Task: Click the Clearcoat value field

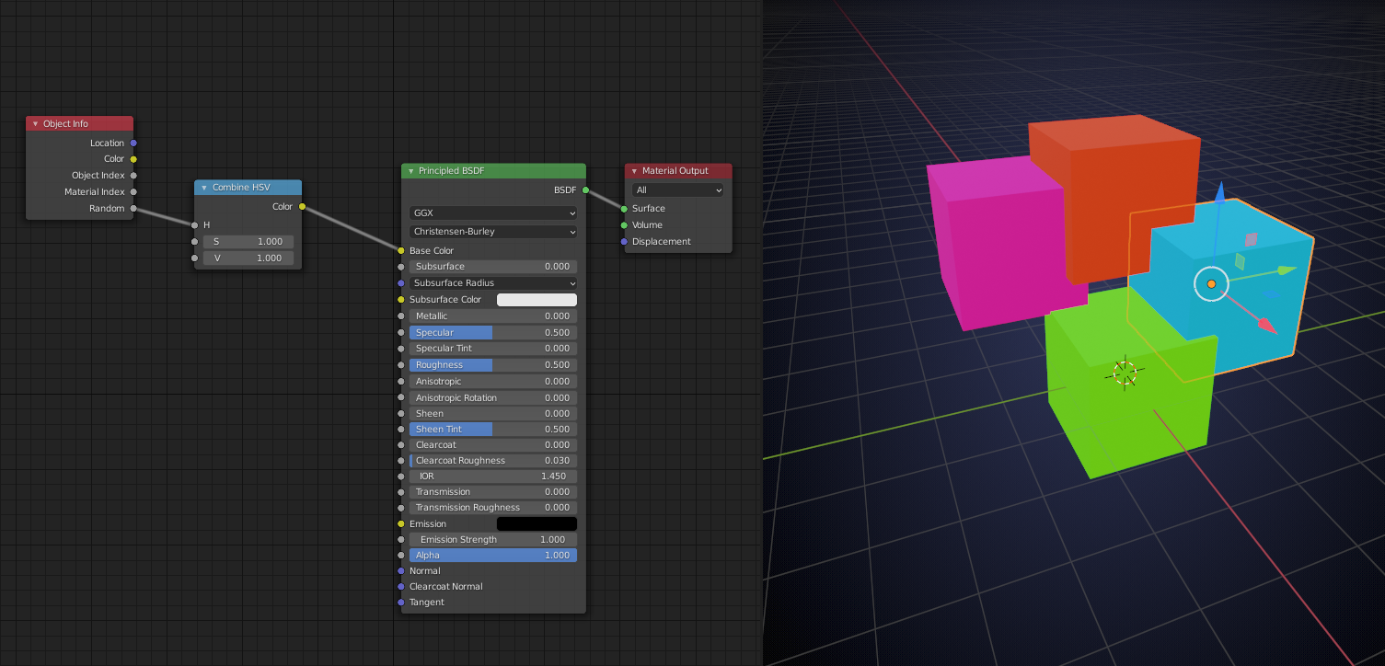Action: tap(493, 445)
